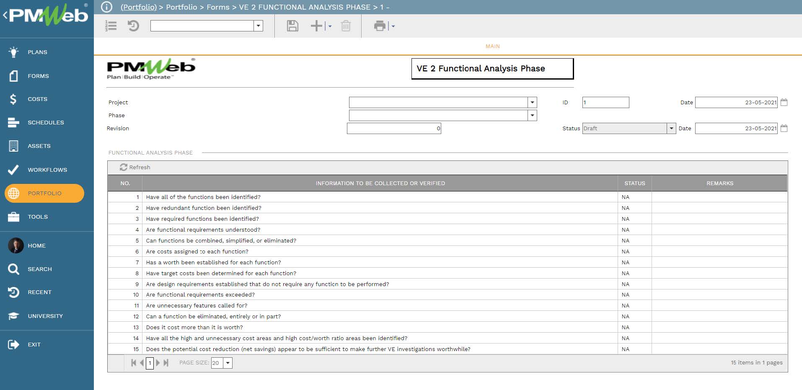802x390 pixels.
Task: Click Portfolio in the breadcrumb navigation
Action: coord(181,7)
